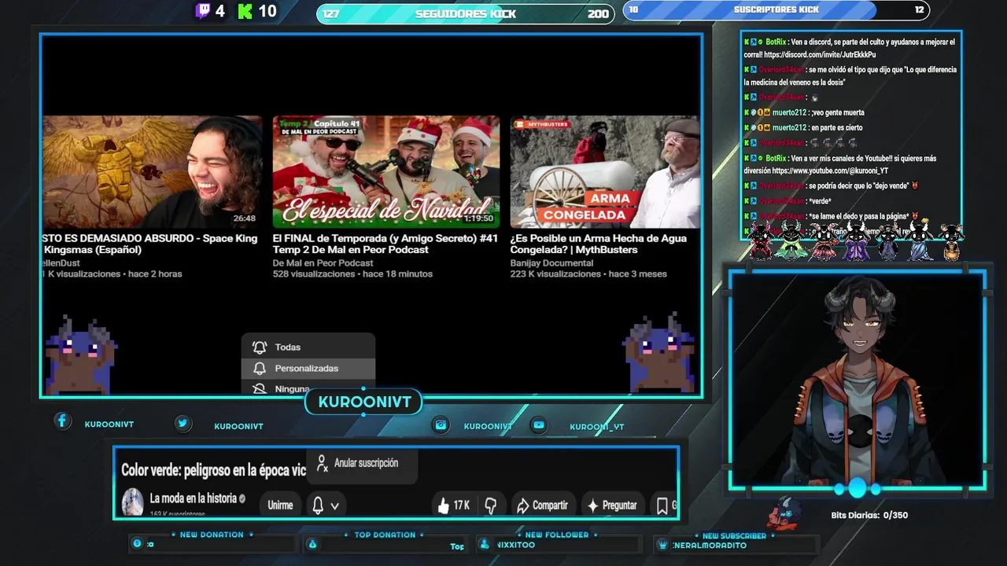Open the youtube.com/@kurooni_YT link in chat
The height and width of the screenshot is (566, 1007).
click(x=830, y=171)
